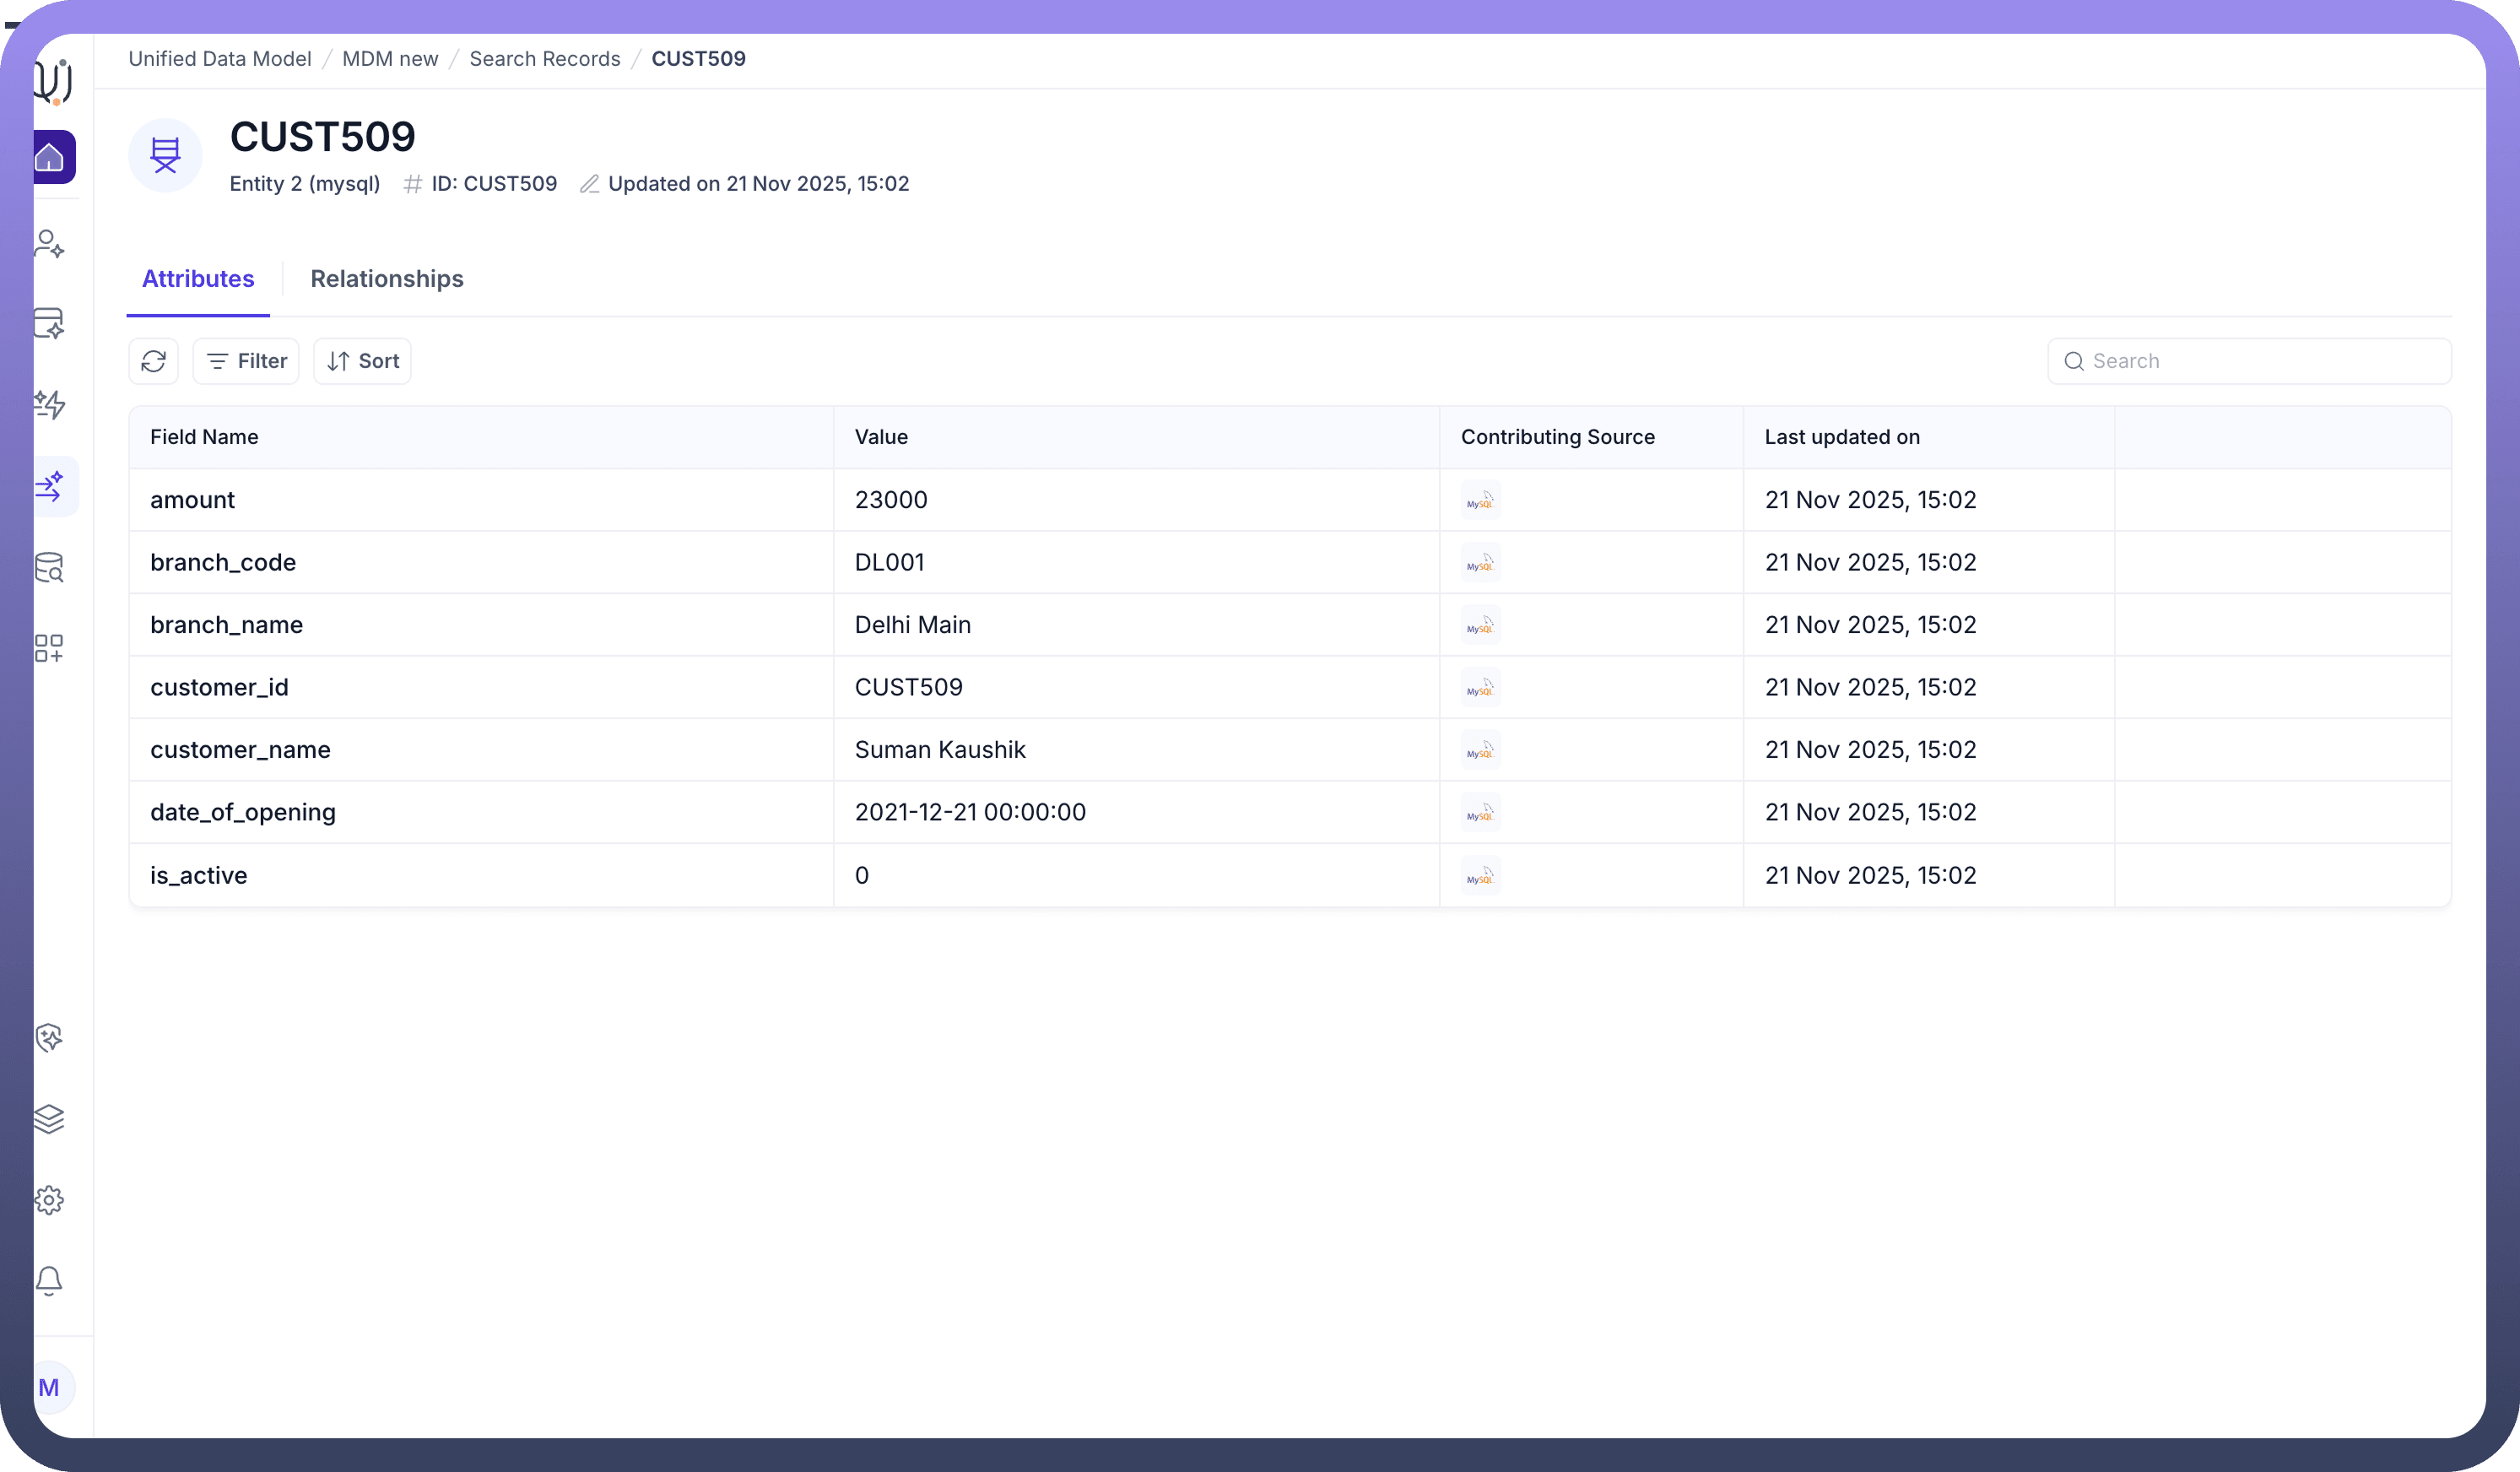Switch to the Relationships tab
This screenshot has width=2520, height=1472.
click(387, 279)
